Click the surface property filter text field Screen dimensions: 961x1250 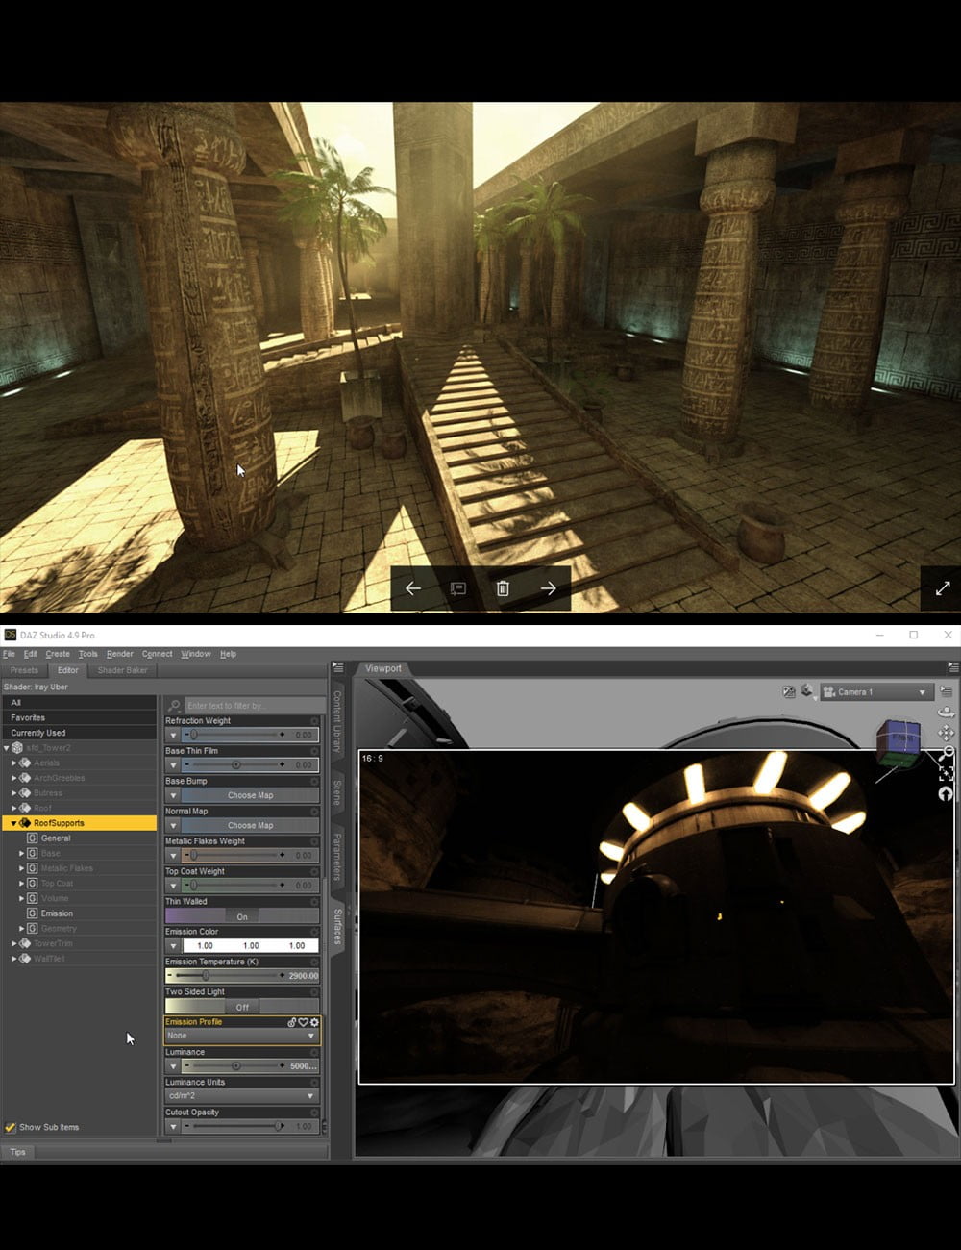(252, 706)
